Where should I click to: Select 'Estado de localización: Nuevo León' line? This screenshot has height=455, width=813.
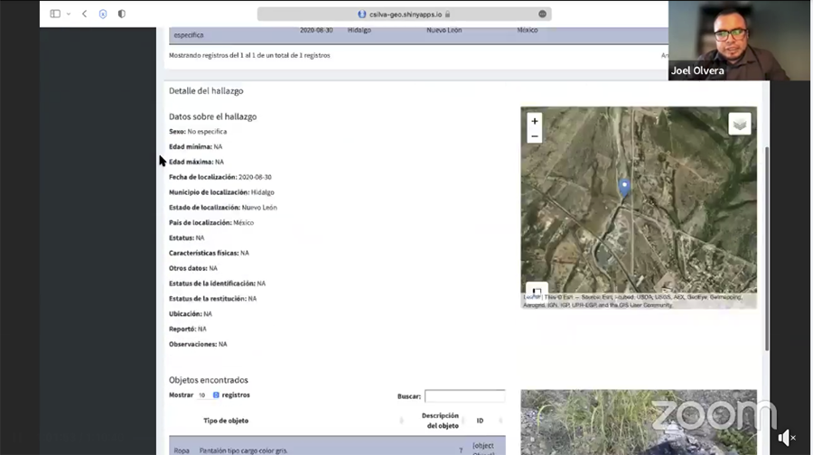(223, 208)
